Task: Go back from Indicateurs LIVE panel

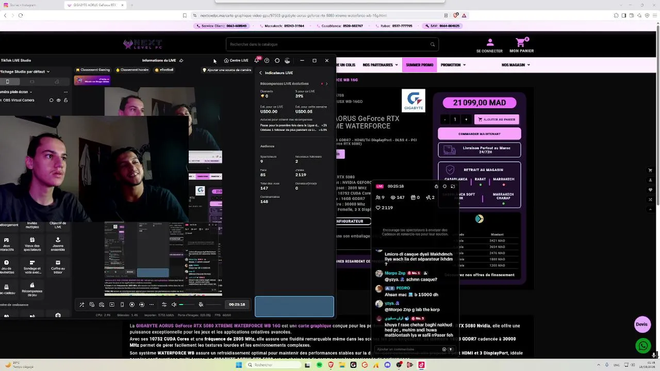Action: pos(260,73)
